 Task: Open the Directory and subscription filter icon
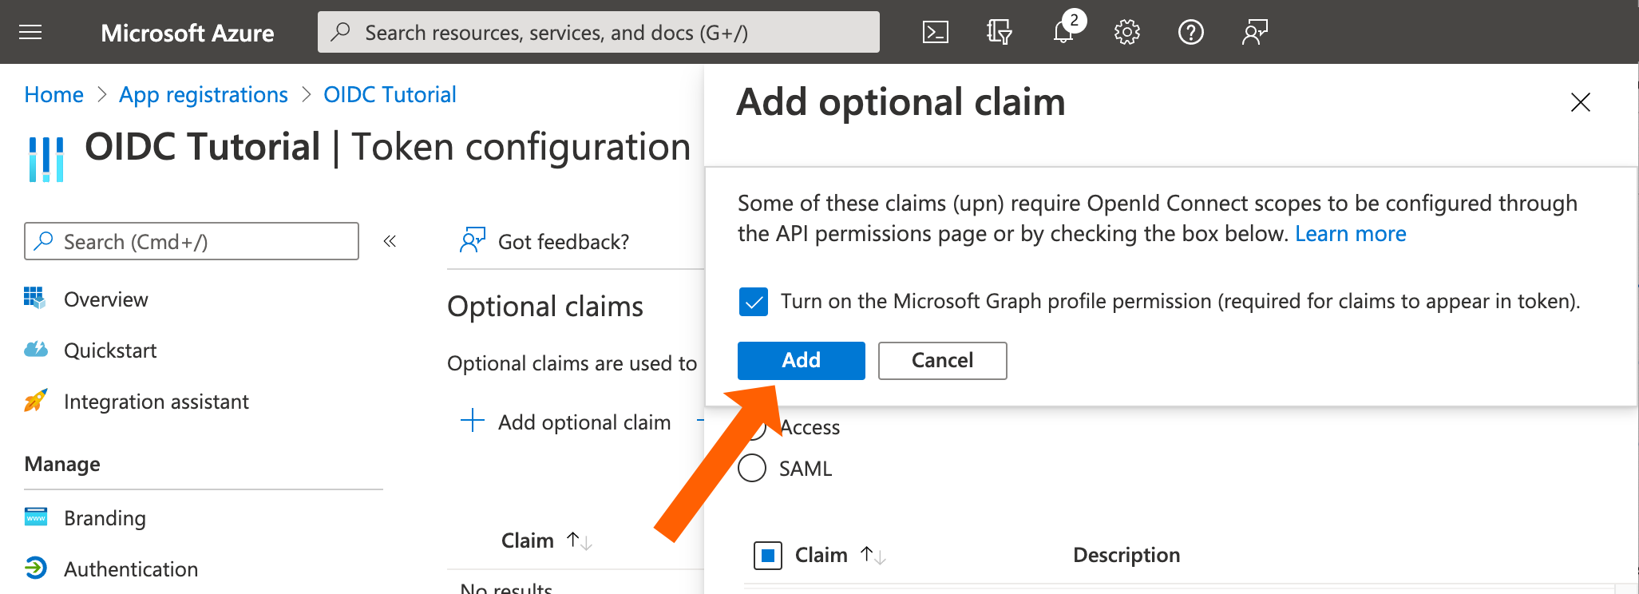[x=999, y=32]
